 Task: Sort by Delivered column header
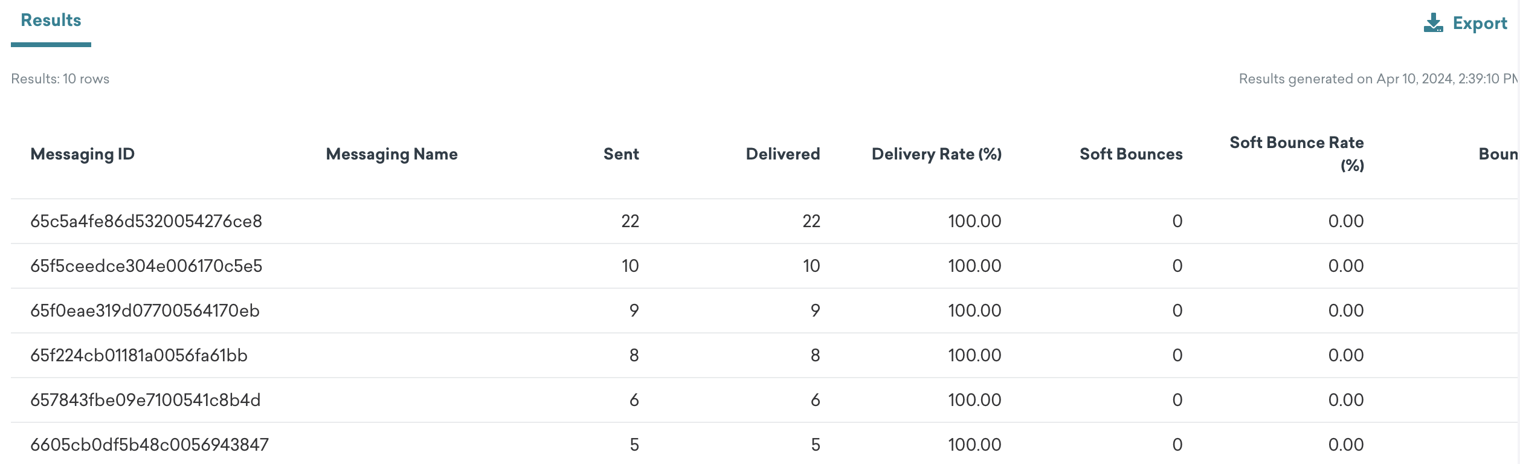click(783, 154)
